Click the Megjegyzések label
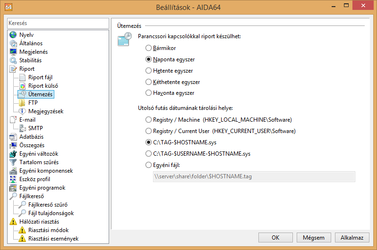This screenshot has height=250, width=377. [x=46, y=111]
